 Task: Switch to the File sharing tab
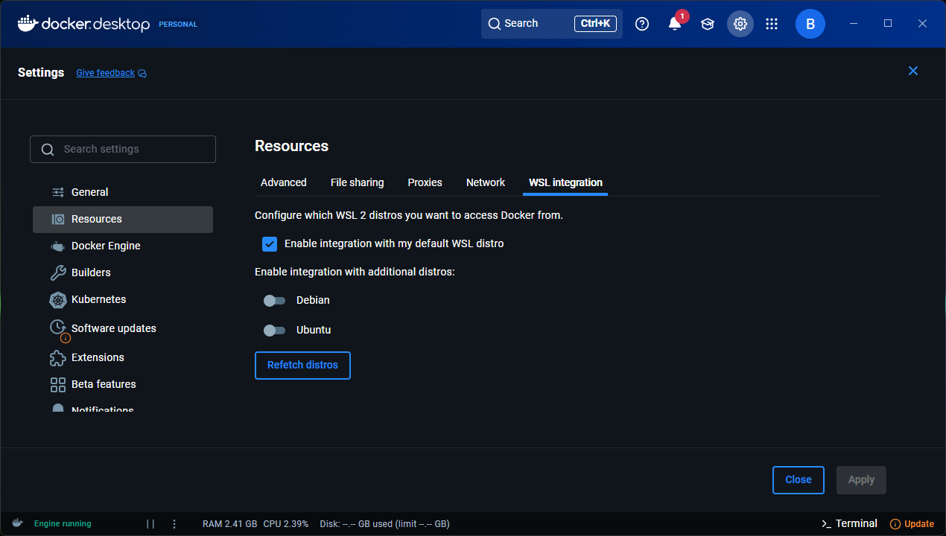[x=357, y=182]
